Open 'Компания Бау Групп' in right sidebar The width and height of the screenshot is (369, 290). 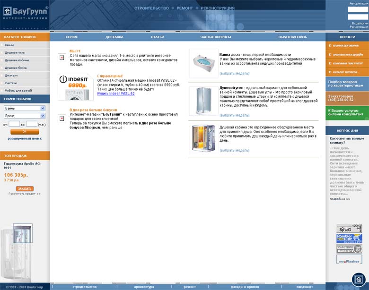pyautogui.click(x=347, y=63)
